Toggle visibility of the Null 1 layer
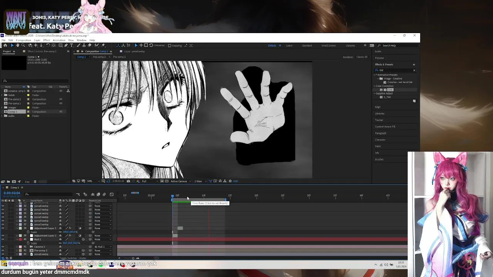 (3, 239)
